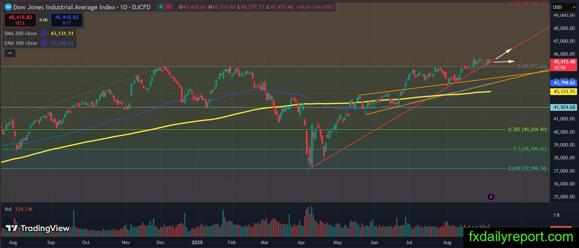The width and height of the screenshot is (579, 248).
Task: Click the Apr label on the time axis
Action: tap(301, 243)
